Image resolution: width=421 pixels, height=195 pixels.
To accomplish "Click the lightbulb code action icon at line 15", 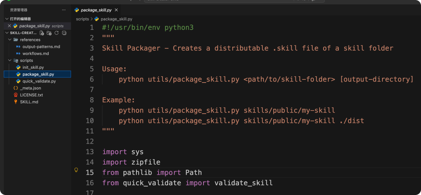I will pyautogui.click(x=76, y=170).
